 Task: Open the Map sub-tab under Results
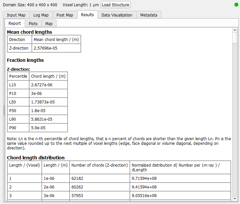[x=49, y=24]
